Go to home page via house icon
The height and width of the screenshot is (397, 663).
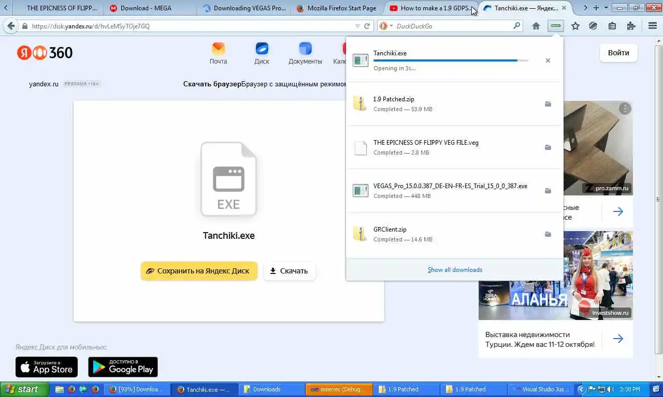(x=536, y=26)
